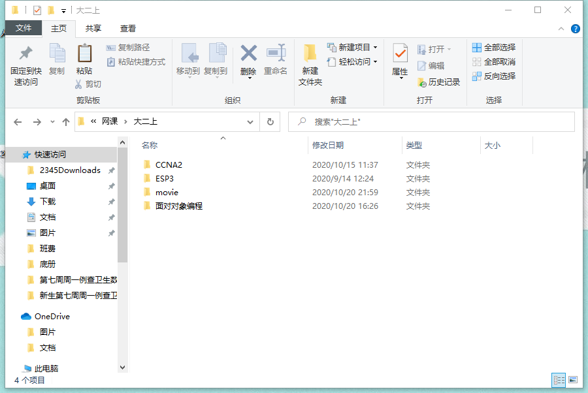Click the sidebar scroll down arrow

(122, 368)
